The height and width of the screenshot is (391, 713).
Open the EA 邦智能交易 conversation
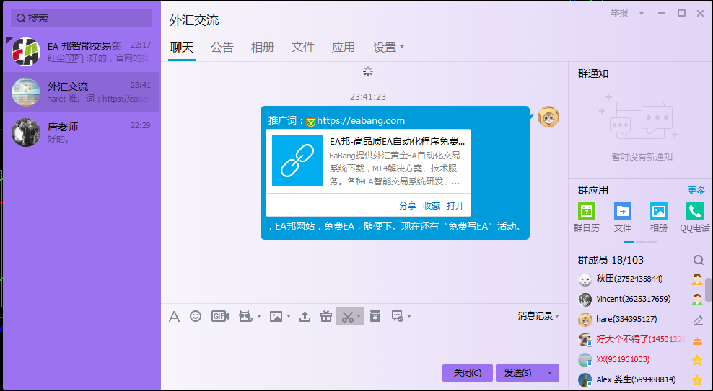[82, 52]
